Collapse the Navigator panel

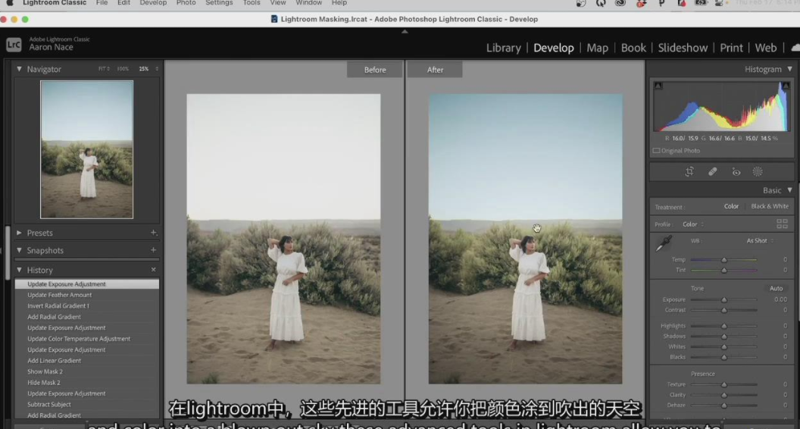tap(20, 69)
